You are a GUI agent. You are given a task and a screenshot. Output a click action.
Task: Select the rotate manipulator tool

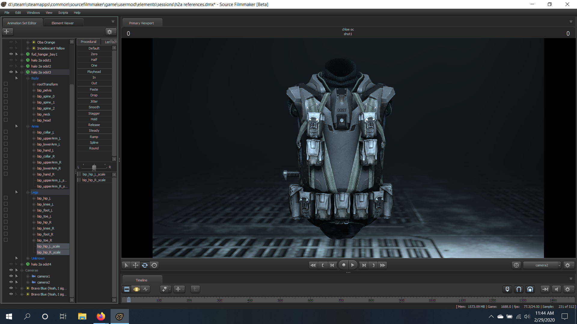[145, 265]
